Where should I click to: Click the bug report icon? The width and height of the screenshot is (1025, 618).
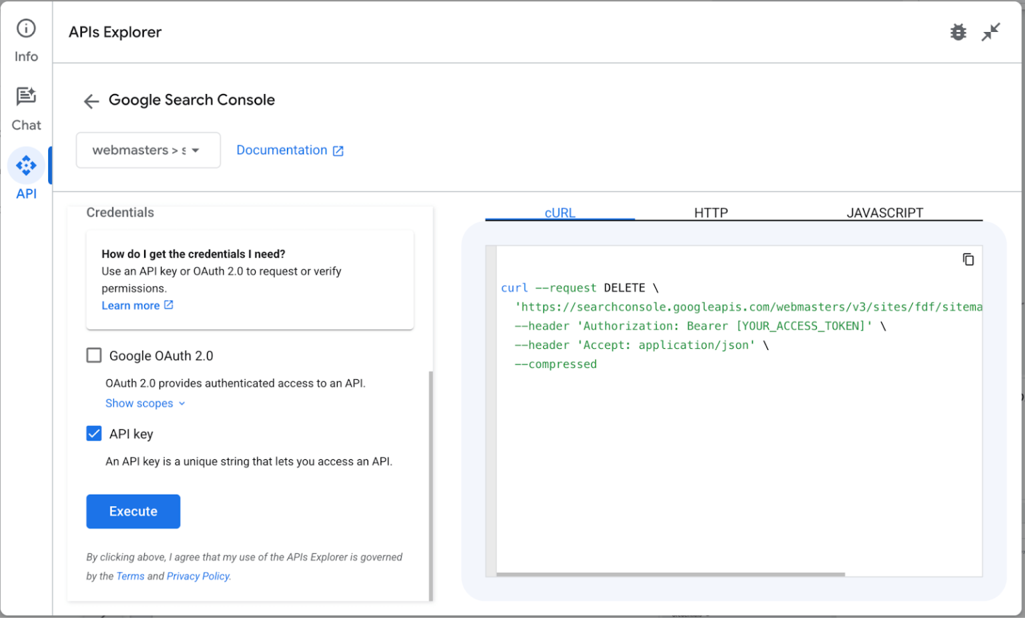pyautogui.click(x=958, y=31)
